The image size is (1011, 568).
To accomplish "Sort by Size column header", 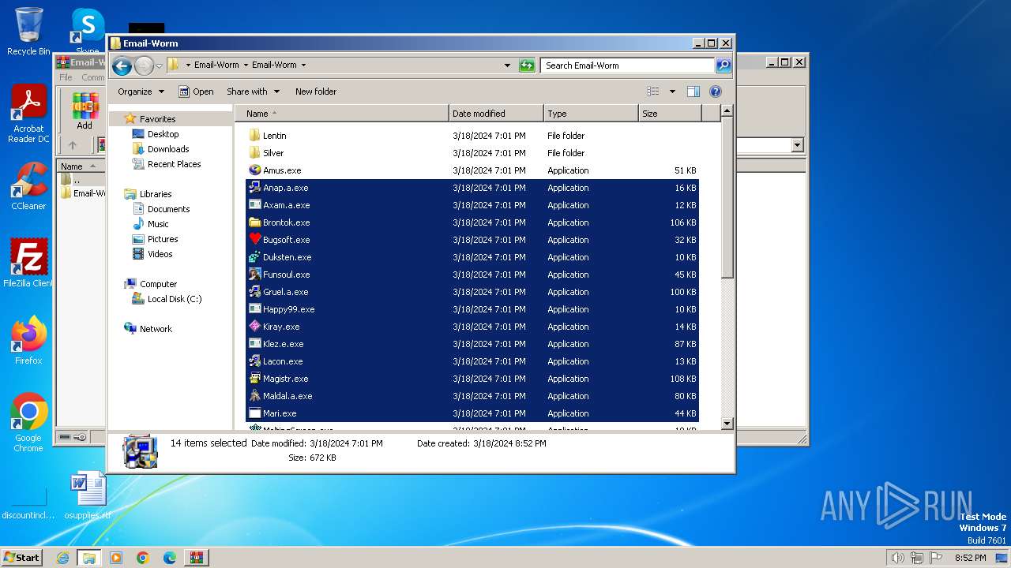I will (670, 114).
